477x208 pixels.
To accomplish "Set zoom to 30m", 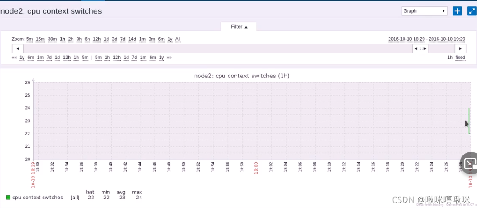I will tap(52, 39).
